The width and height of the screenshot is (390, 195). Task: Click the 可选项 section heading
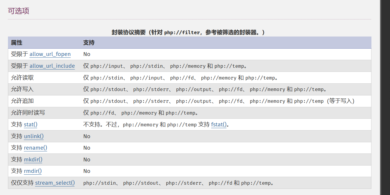click(x=19, y=11)
